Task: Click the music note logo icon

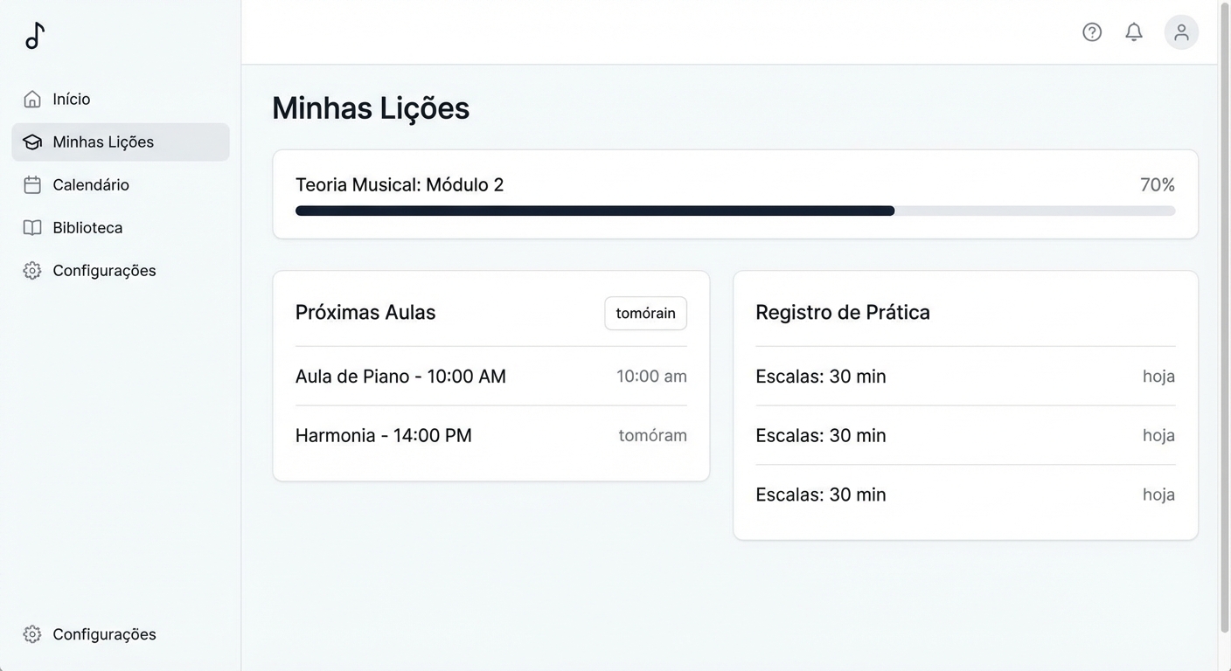Action: 34,35
